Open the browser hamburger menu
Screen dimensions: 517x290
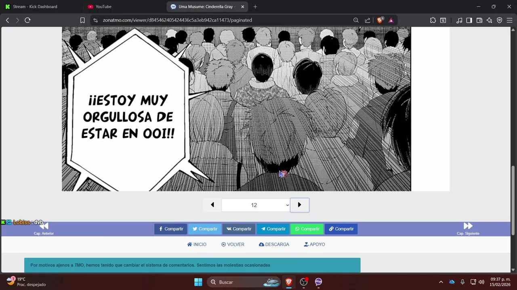pyautogui.click(x=509, y=20)
